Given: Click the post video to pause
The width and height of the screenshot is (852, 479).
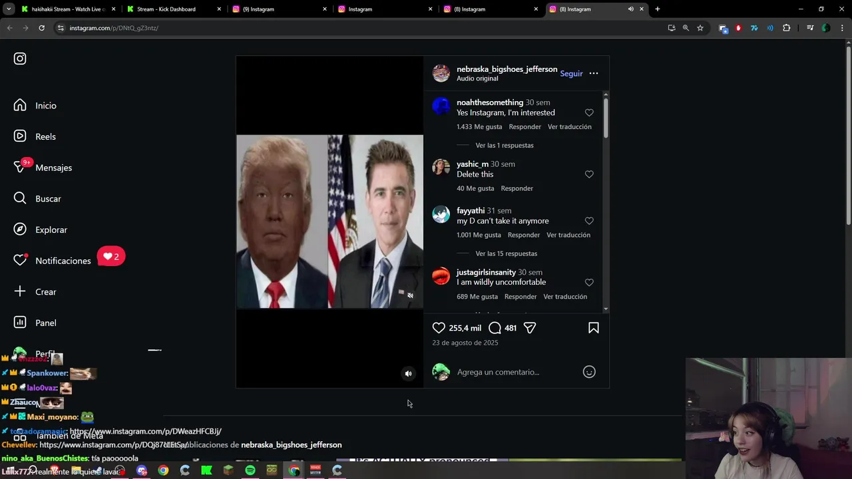Looking at the screenshot, I should coord(329,222).
